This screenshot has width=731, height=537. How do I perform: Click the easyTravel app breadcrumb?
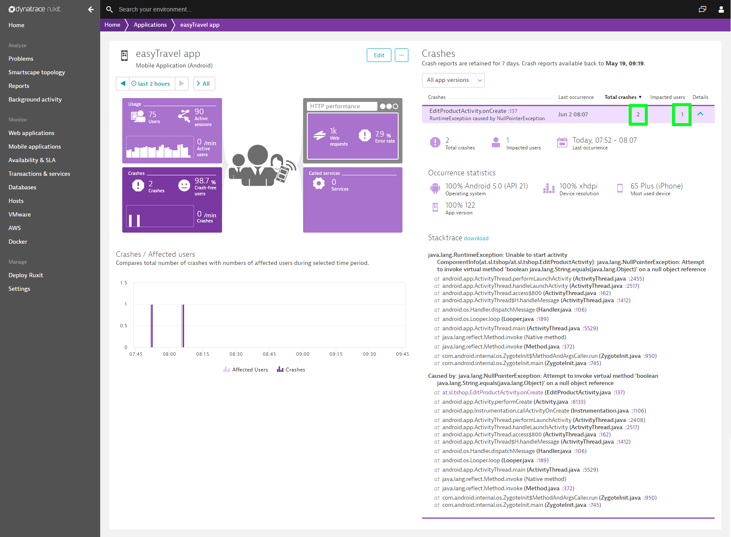[x=200, y=25]
